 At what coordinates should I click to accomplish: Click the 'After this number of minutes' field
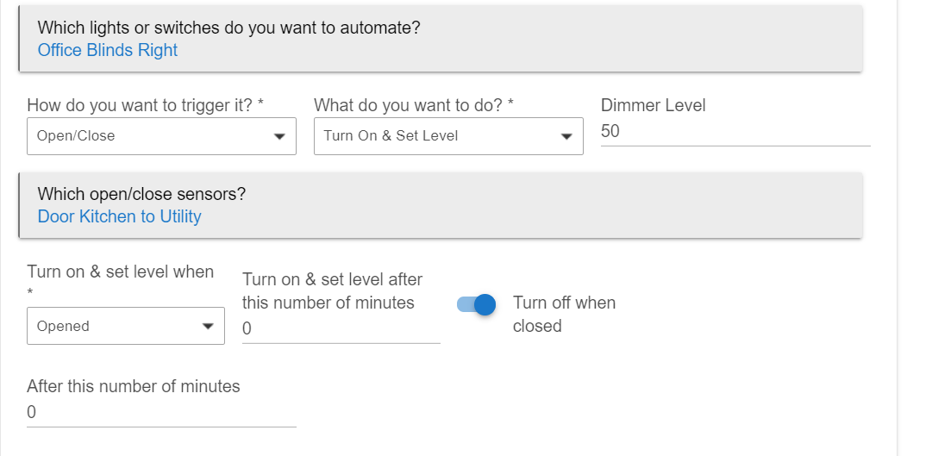pyautogui.click(x=161, y=413)
